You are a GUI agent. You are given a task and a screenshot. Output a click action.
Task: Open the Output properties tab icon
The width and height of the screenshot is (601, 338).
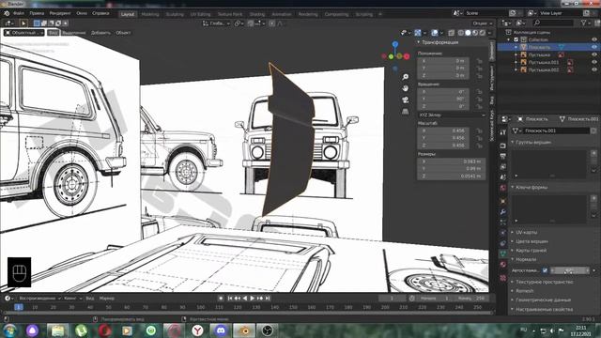pyautogui.click(x=503, y=156)
